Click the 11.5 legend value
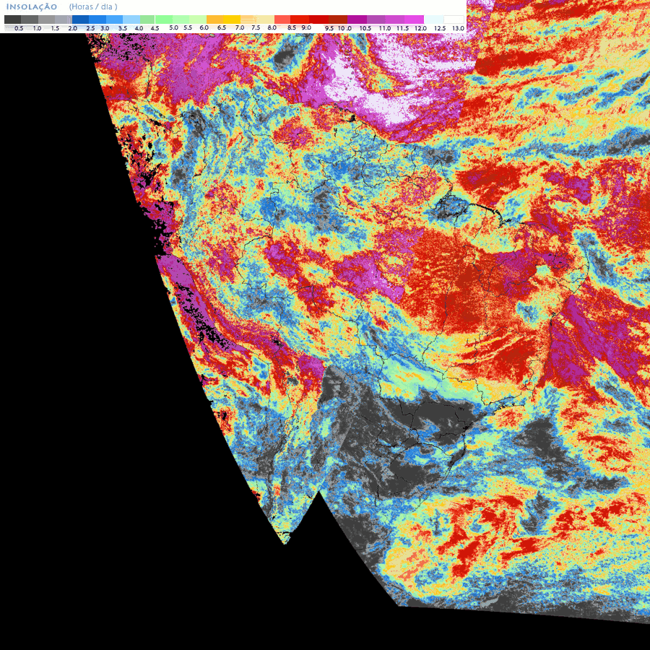This screenshot has height=650, width=650. (402, 28)
